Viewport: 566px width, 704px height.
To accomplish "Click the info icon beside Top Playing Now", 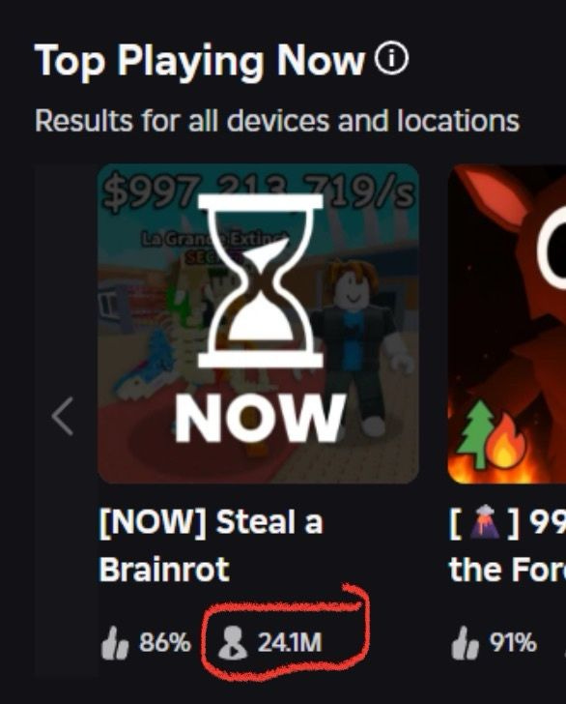I will click(x=391, y=59).
